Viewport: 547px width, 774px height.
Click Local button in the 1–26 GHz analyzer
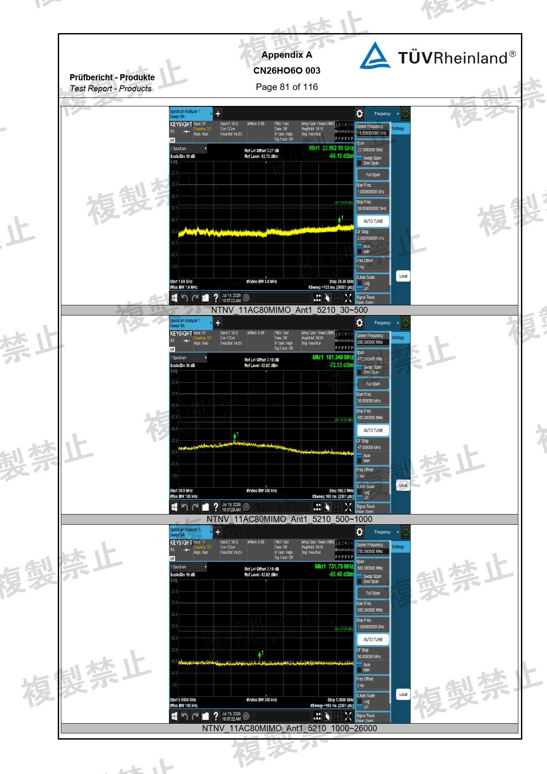[403, 276]
